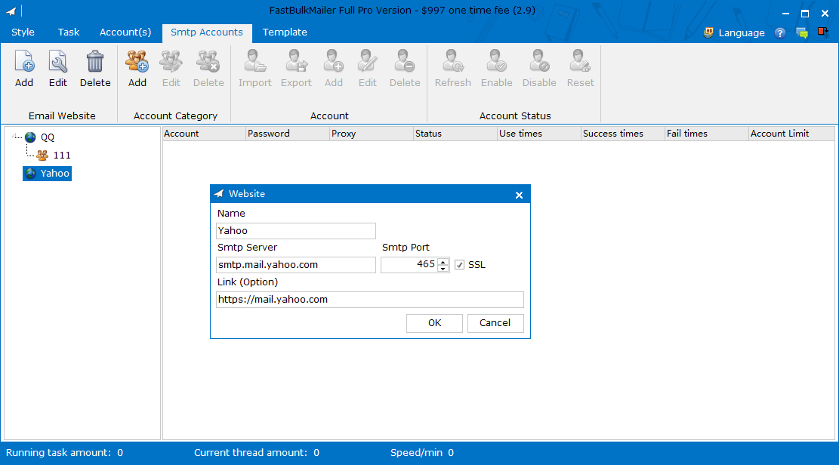Open the Language selector
Image resolution: width=839 pixels, height=465 pixels.
click(734, 32)
